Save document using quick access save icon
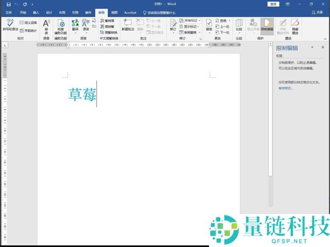 point(8,4)
